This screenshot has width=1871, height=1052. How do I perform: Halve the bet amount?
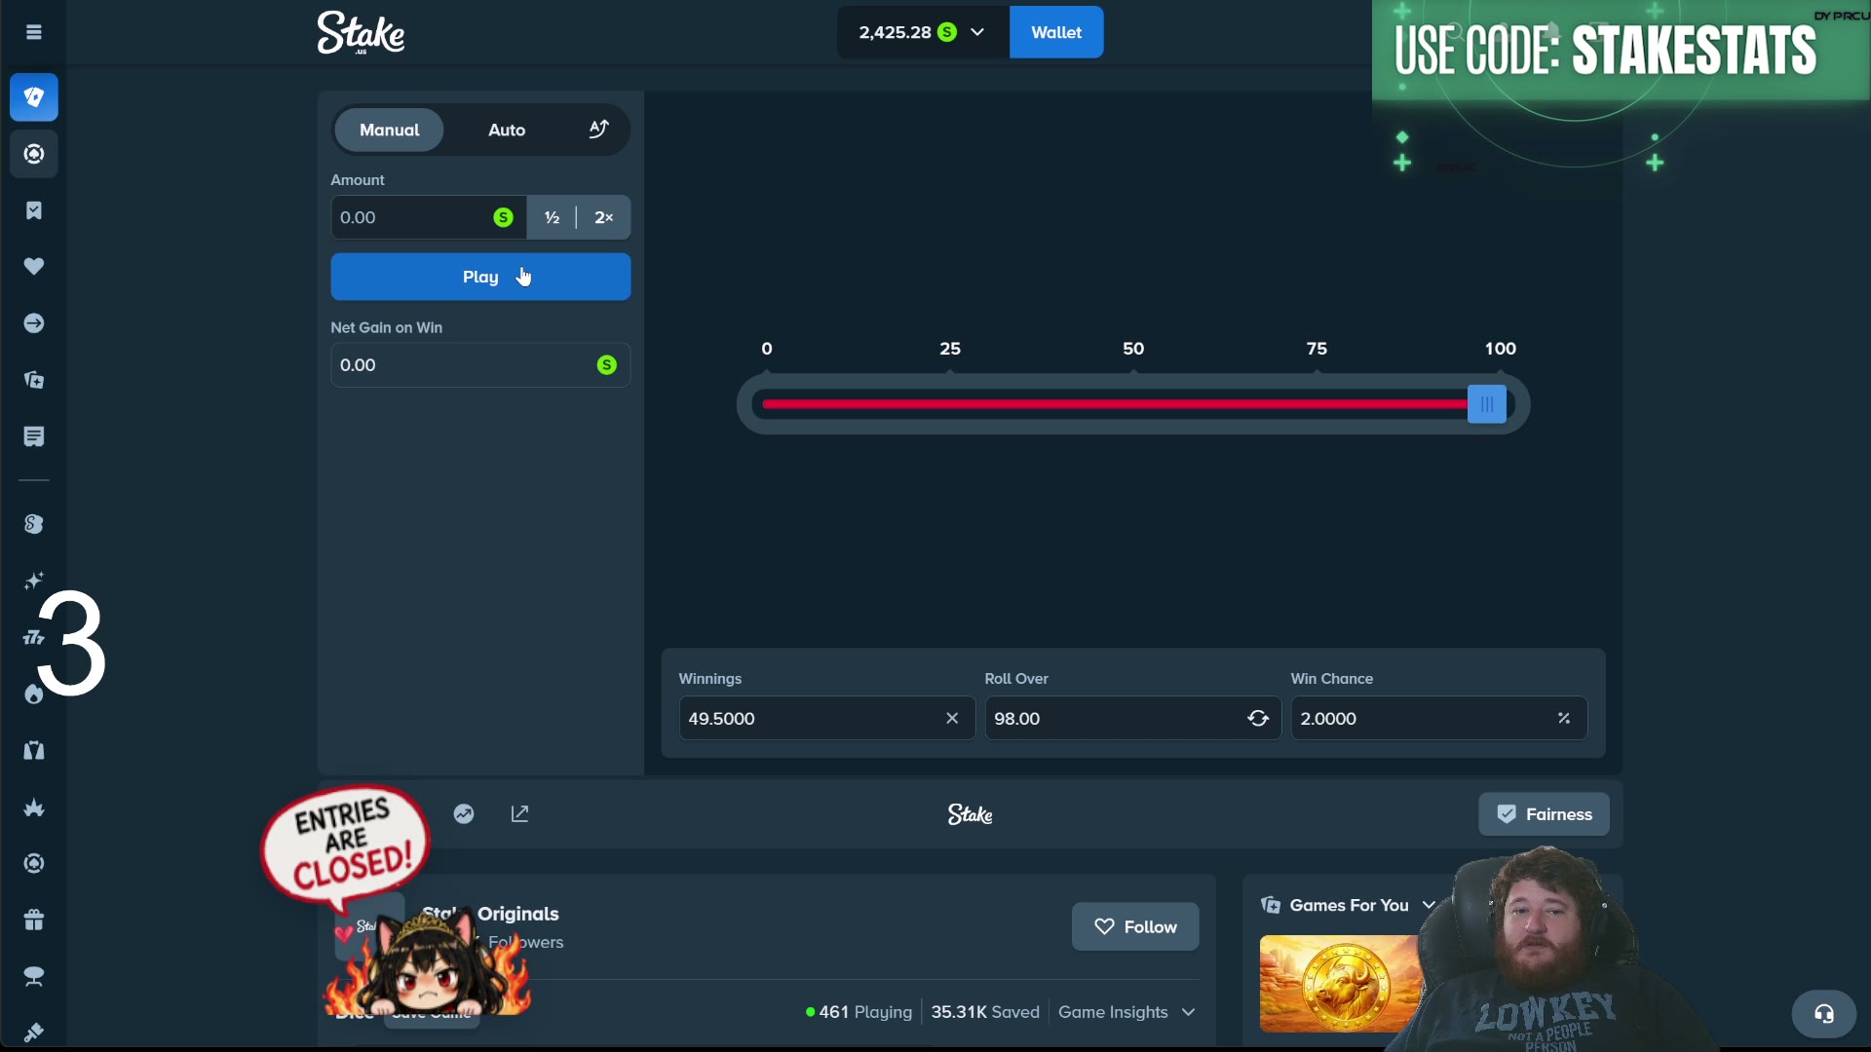pos(552,217)
